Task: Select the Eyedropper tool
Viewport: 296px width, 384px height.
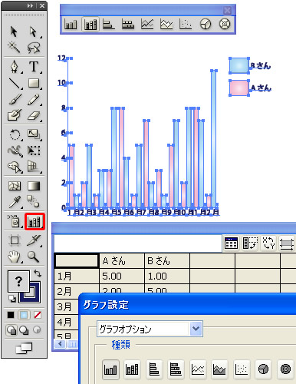Action: [x=15, y=202]
